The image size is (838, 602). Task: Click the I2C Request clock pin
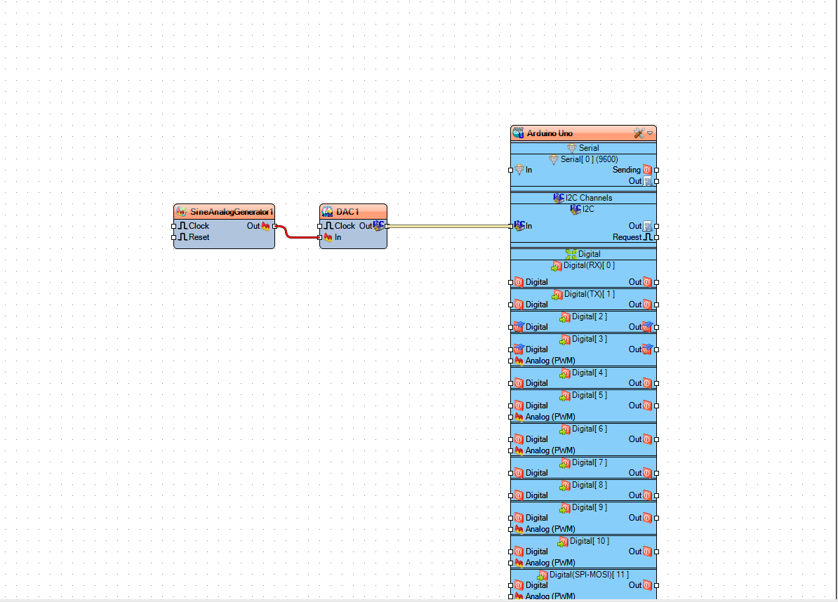pyautogui.click(x=657, y=237)
